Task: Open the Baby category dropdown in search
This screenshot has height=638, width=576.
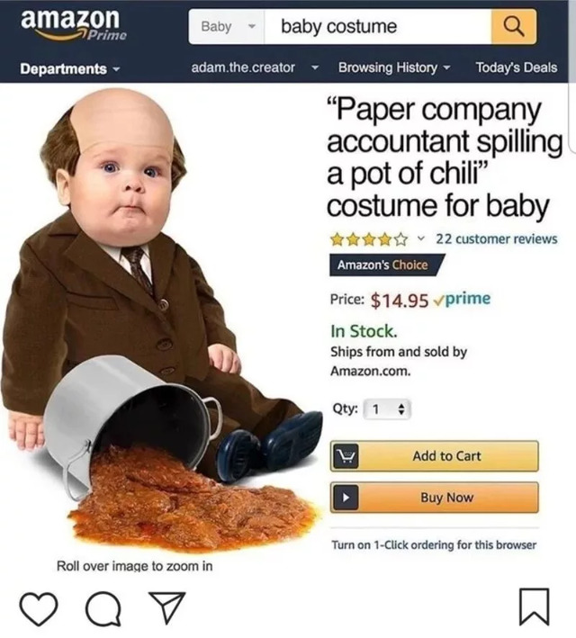Action: point(226,27)
